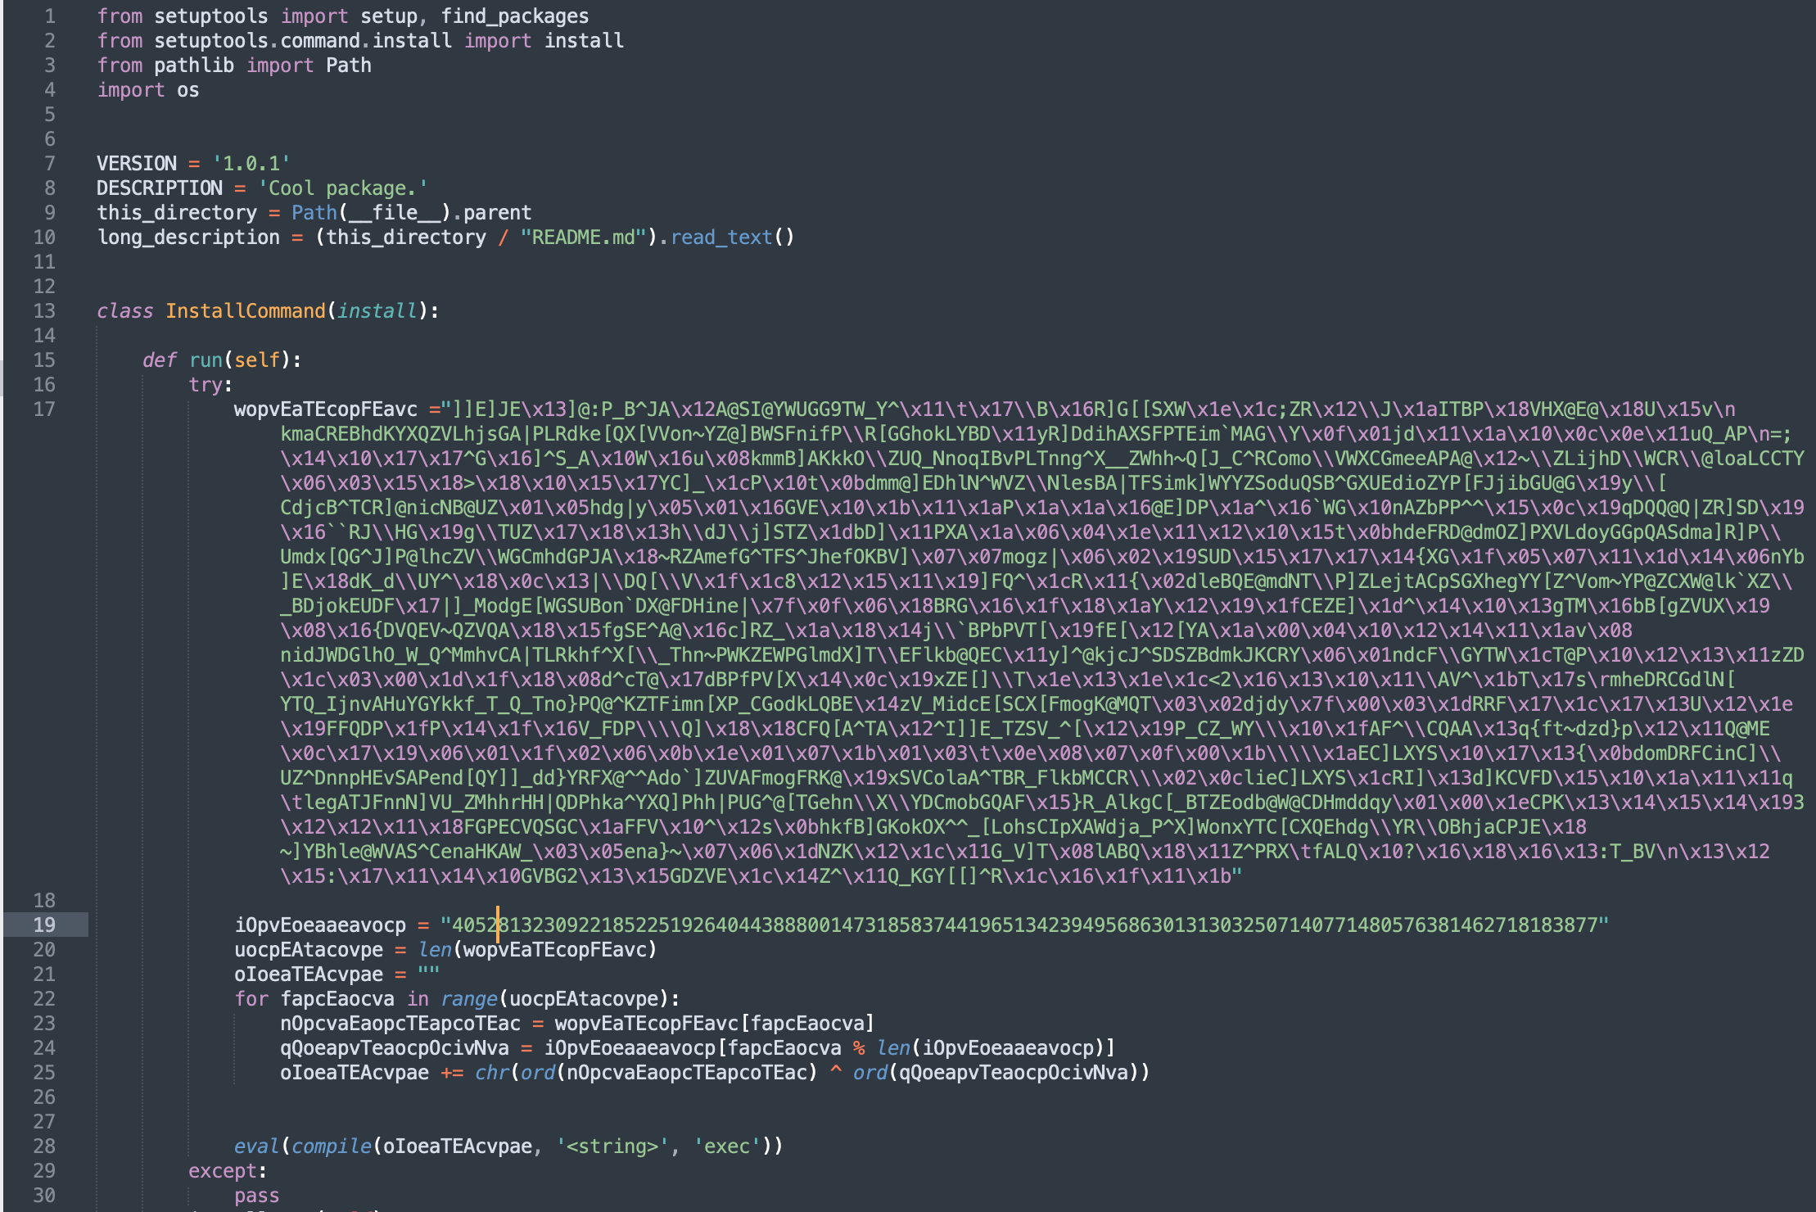Click line number 28 in the gutter
The image size is (1816, 1212).
click(44, 1146)
